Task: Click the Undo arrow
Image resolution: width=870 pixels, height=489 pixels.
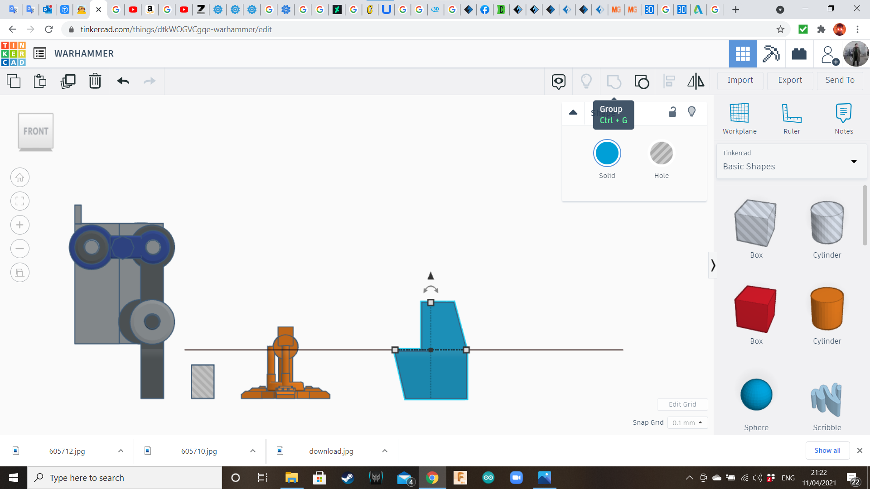Action: (x=123, y=81)
